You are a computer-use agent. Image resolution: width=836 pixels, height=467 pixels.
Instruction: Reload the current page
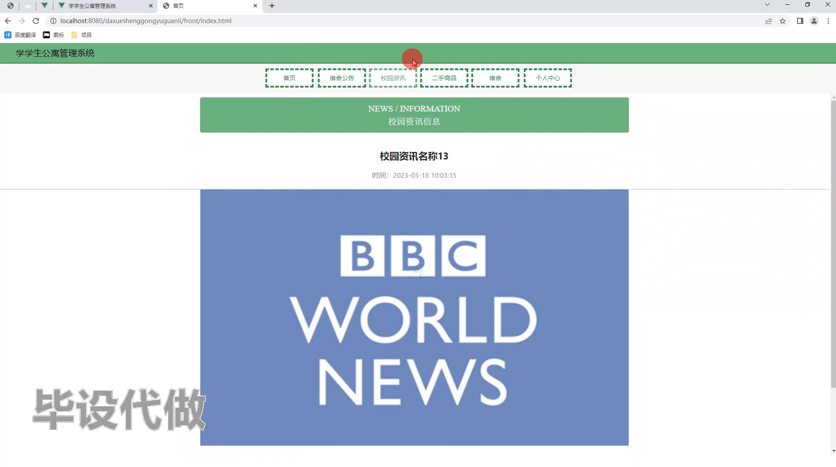point(36,21)
